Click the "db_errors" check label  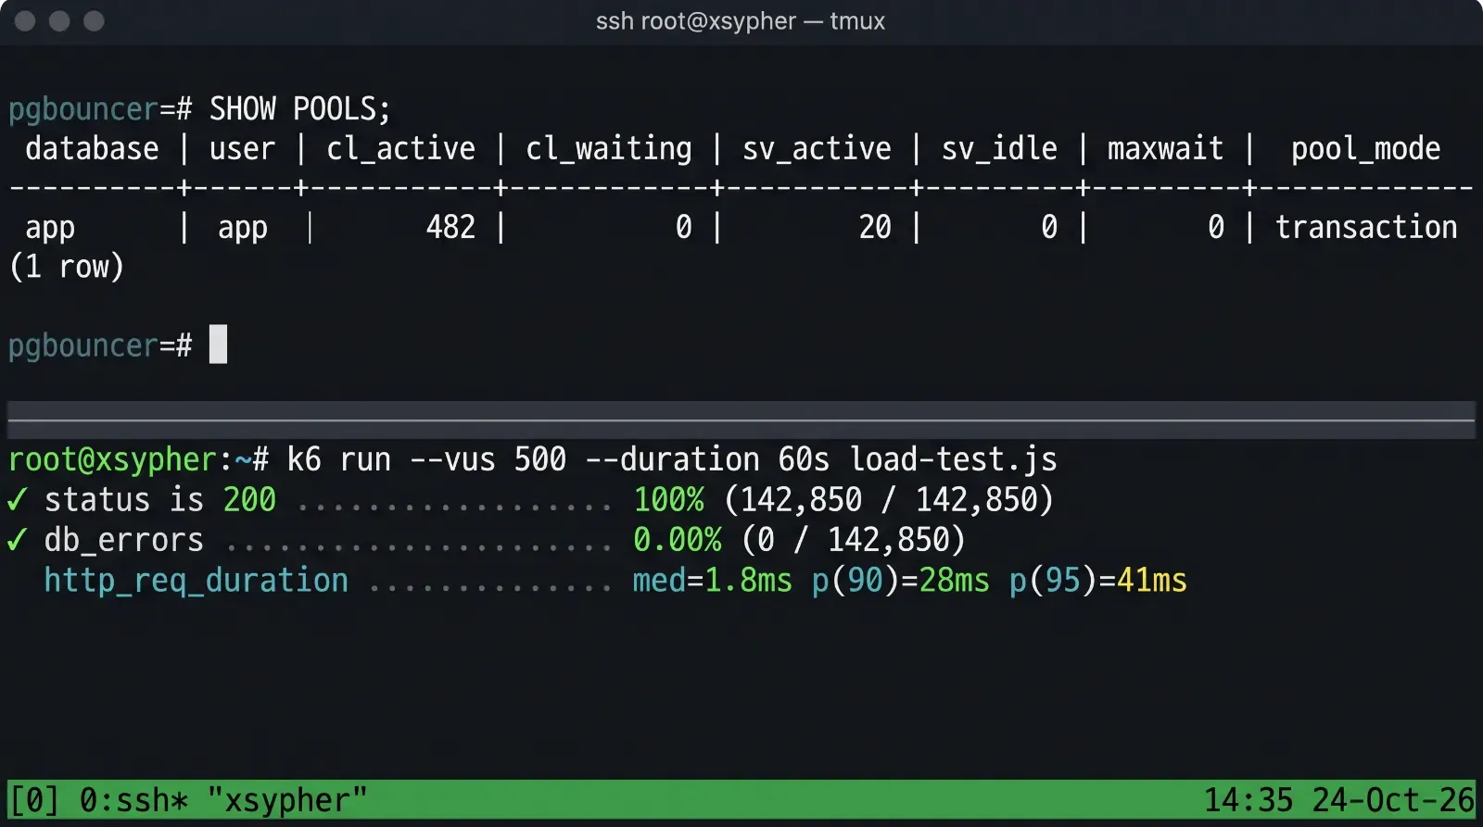tap(124, 540)
